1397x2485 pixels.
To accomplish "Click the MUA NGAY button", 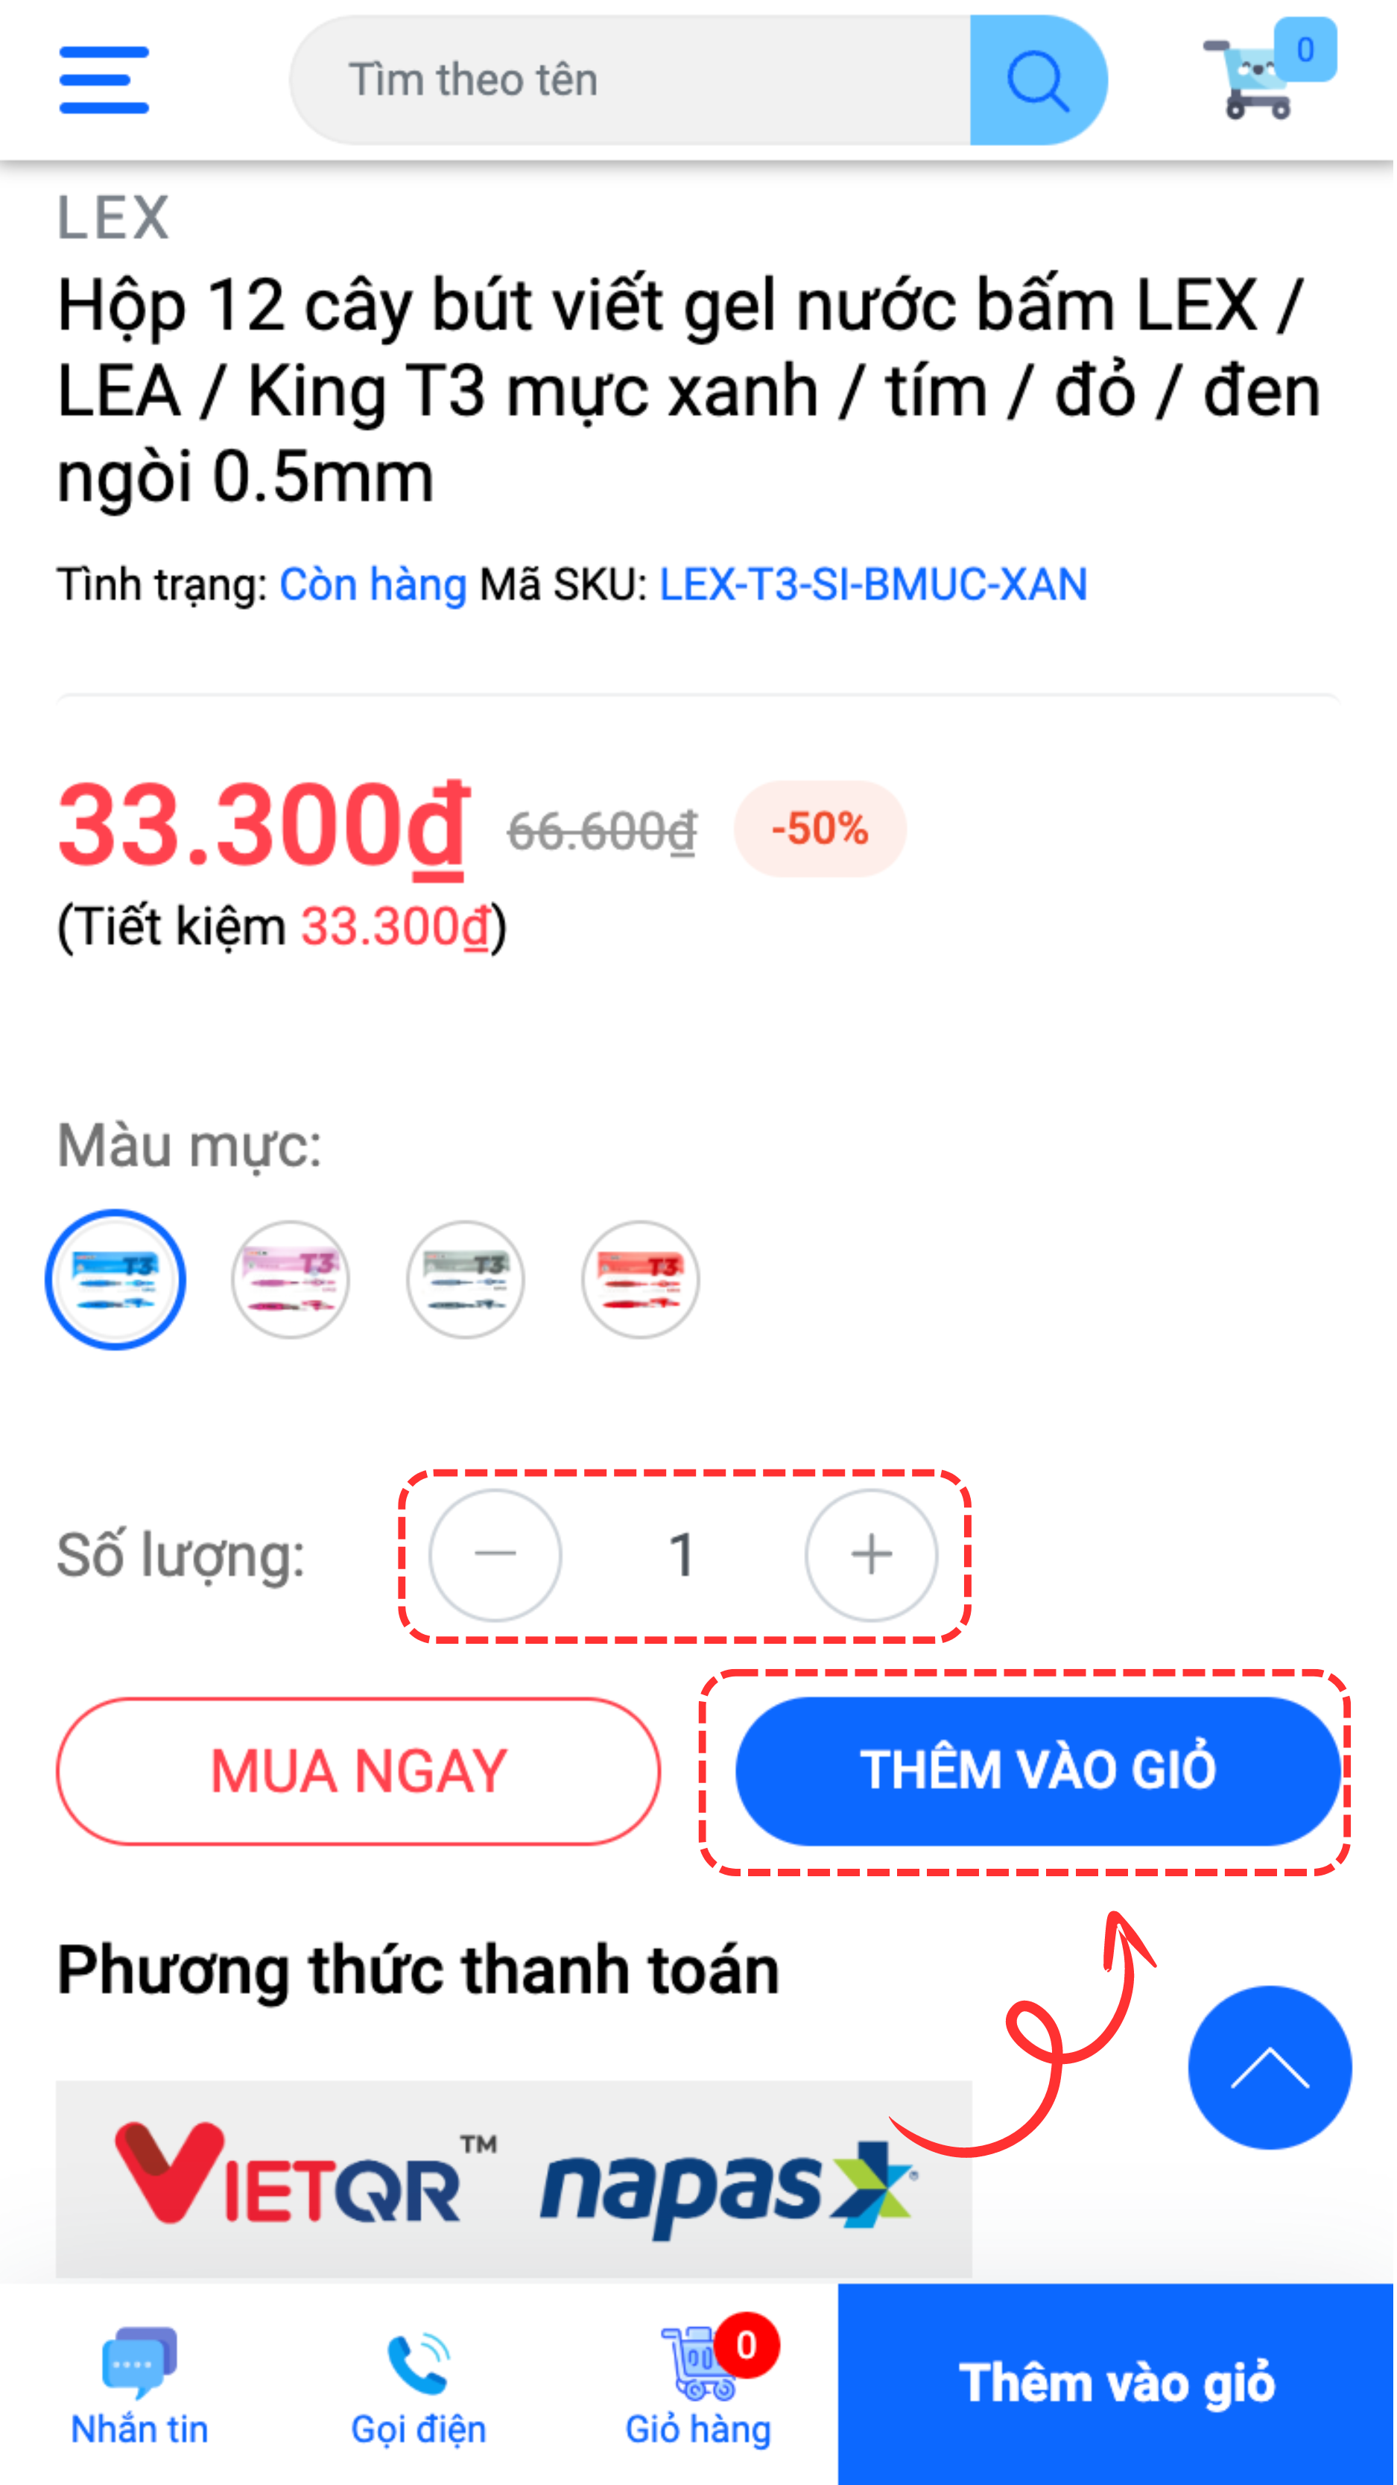I will coord(359,1771).
